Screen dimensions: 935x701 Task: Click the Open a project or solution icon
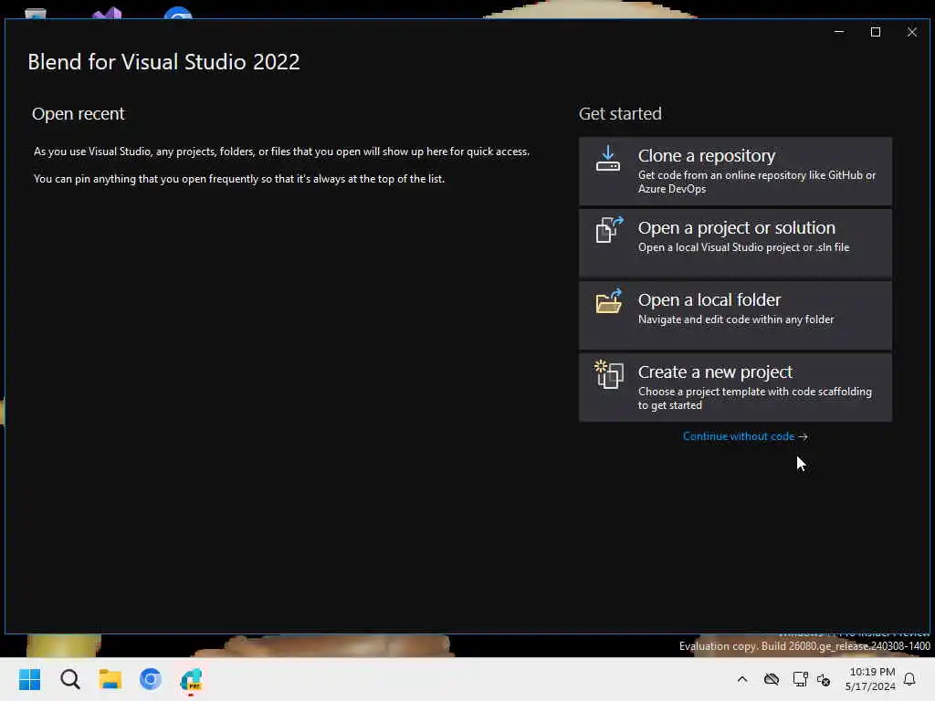[x=609, y=229]
